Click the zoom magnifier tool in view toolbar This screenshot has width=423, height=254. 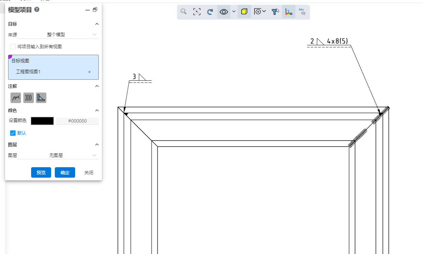183,11
